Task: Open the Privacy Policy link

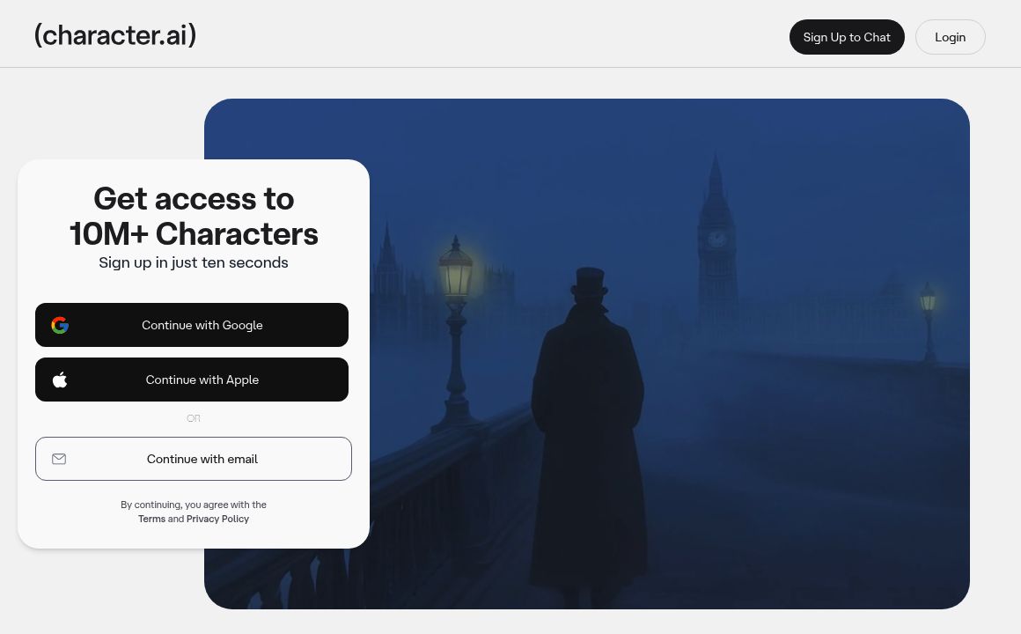Action: [217, 519]
